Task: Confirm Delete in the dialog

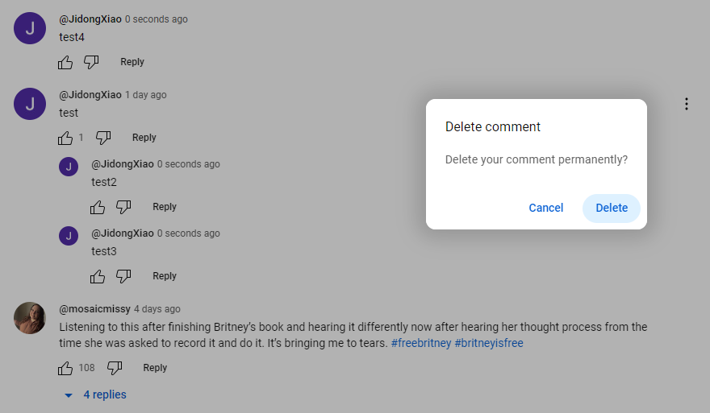Action: 611,208
